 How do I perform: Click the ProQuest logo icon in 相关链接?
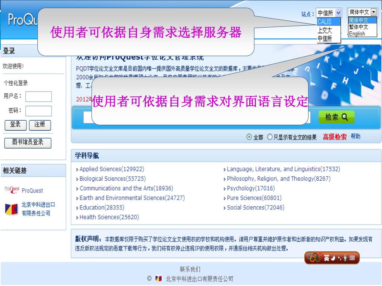click(x=12, y=190)
